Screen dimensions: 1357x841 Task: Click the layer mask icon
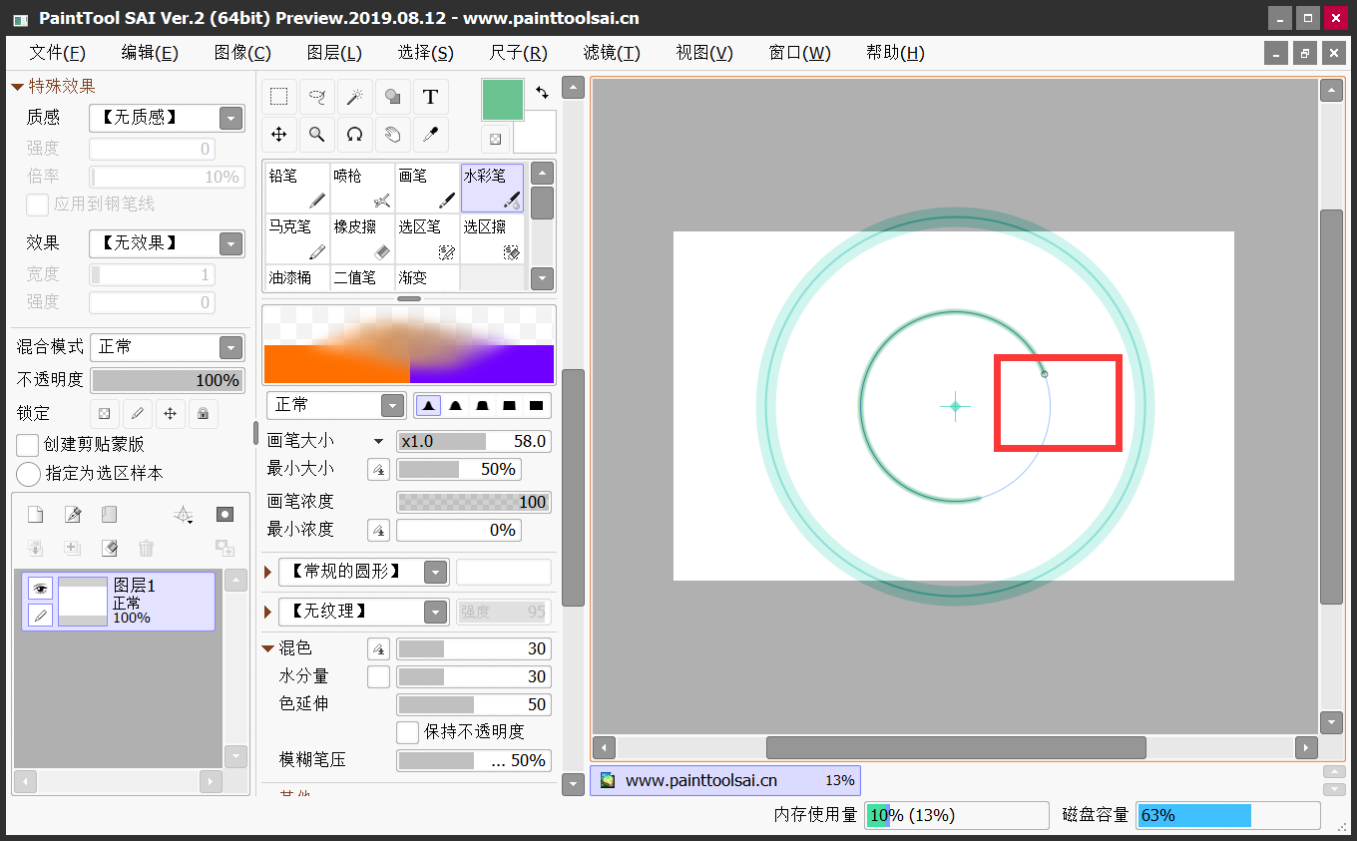tap(225, 515)
